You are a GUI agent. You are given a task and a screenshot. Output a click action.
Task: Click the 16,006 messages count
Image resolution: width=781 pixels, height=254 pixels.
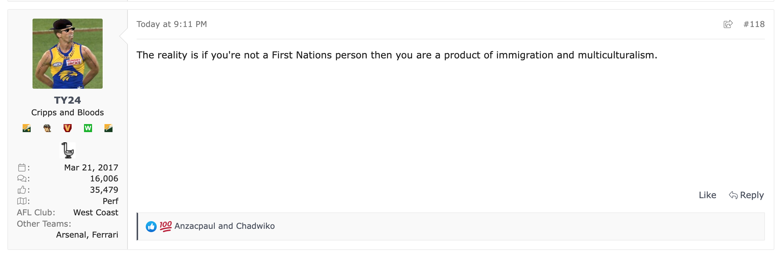point(104,178)
